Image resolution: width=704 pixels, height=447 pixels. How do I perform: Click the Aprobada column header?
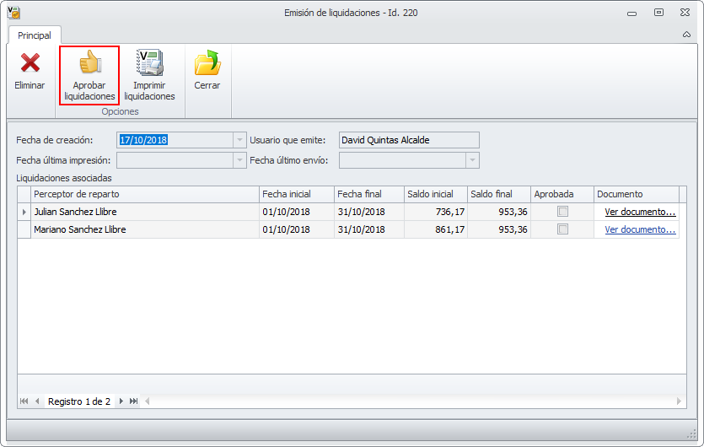[562, 194]
